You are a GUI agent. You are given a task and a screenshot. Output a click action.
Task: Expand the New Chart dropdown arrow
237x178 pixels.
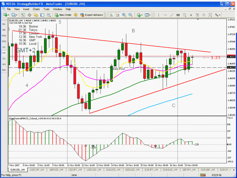click(9, 15)
